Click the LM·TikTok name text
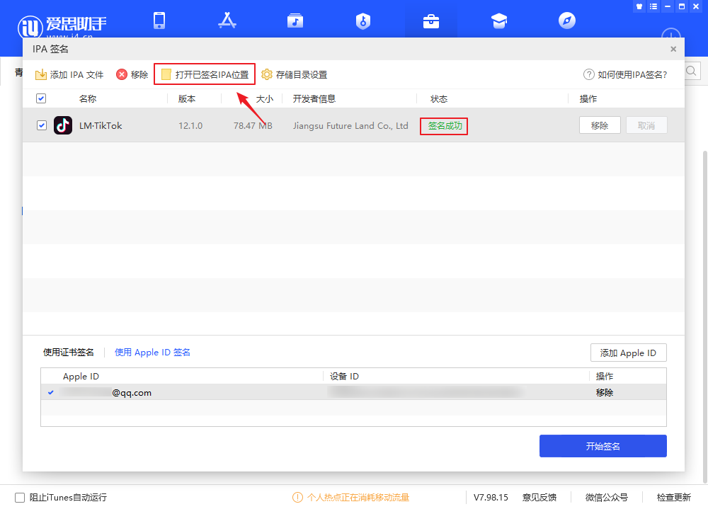 pos(101,125)
